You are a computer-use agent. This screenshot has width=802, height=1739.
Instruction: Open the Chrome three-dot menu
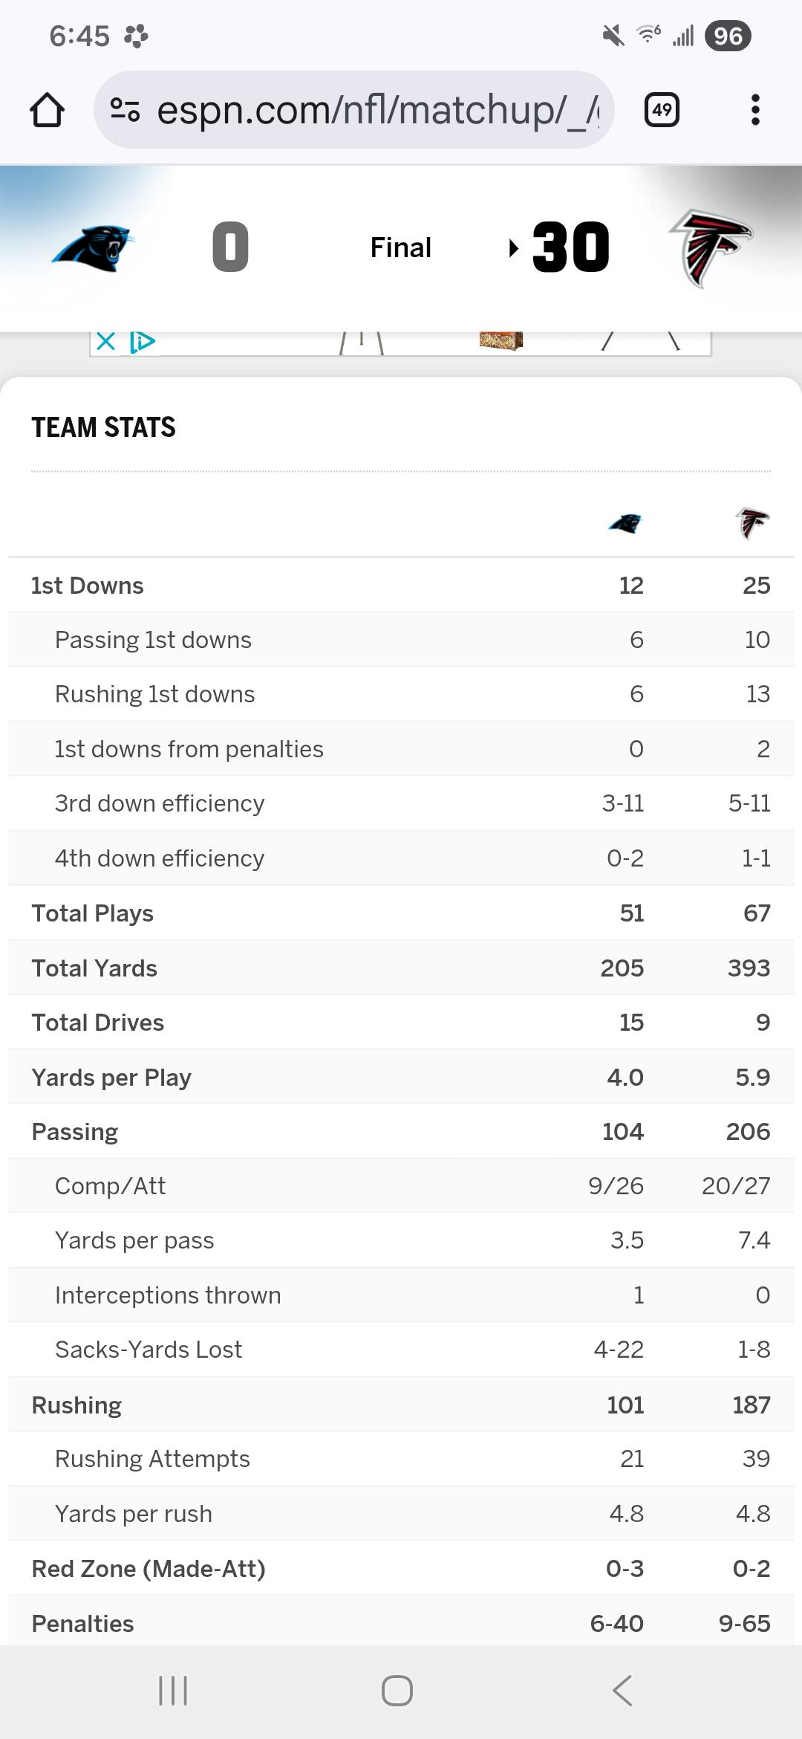pyautogui.click(x=755, y=110)
